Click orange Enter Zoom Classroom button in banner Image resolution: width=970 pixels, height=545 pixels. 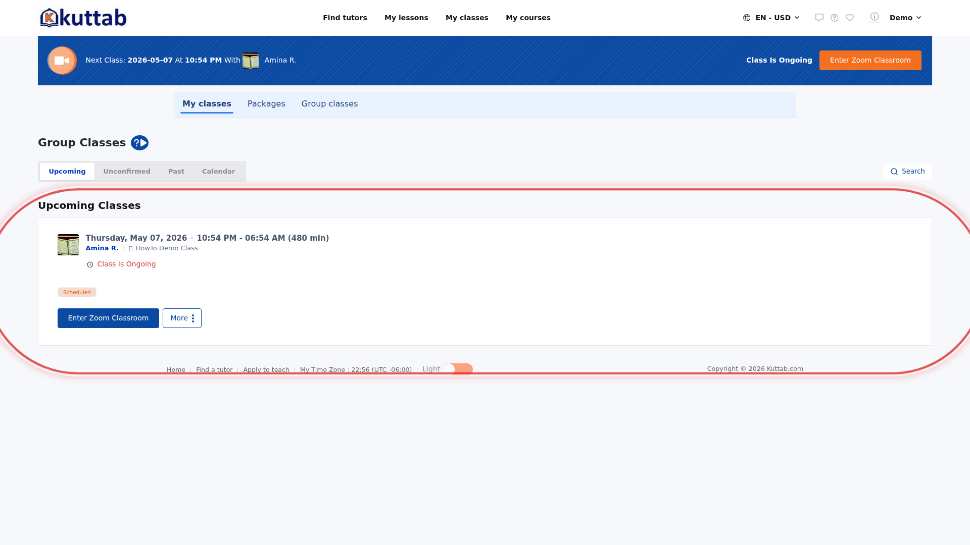point(870,61)
